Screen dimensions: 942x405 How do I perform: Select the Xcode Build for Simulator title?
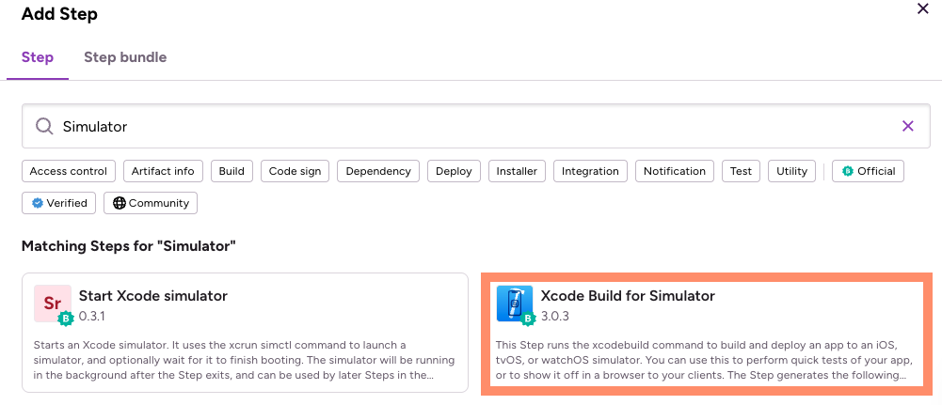click(628, 296)
